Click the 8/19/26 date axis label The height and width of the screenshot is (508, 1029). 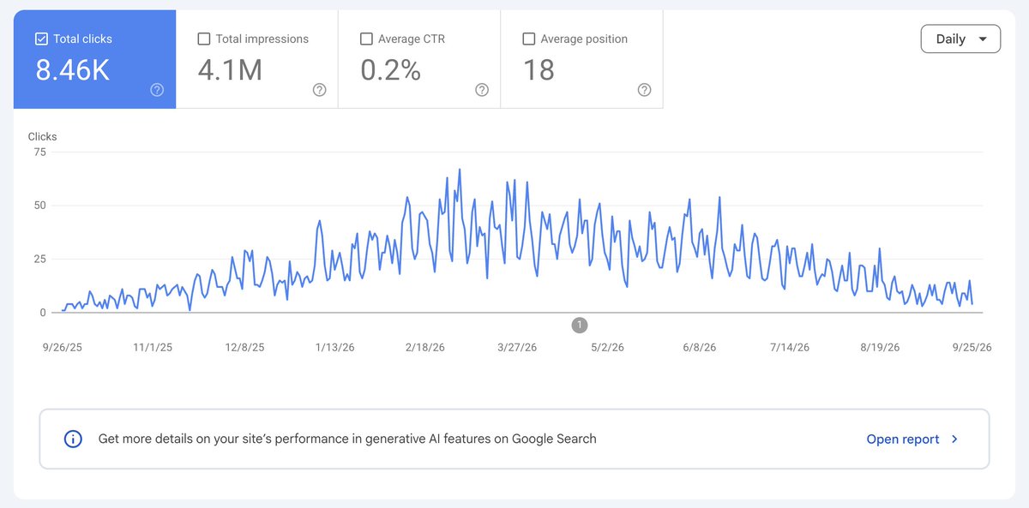(x=881, y=347)
